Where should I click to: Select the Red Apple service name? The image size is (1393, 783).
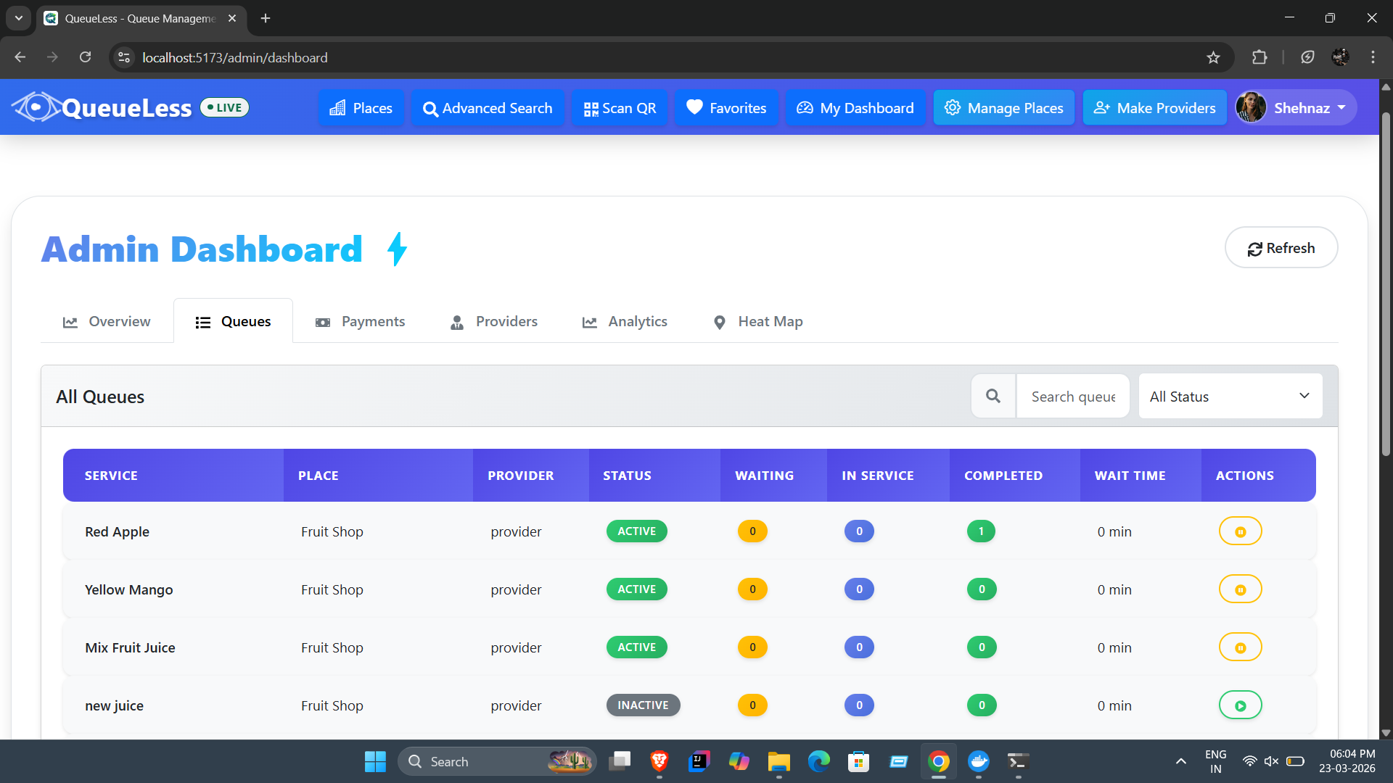117,531
